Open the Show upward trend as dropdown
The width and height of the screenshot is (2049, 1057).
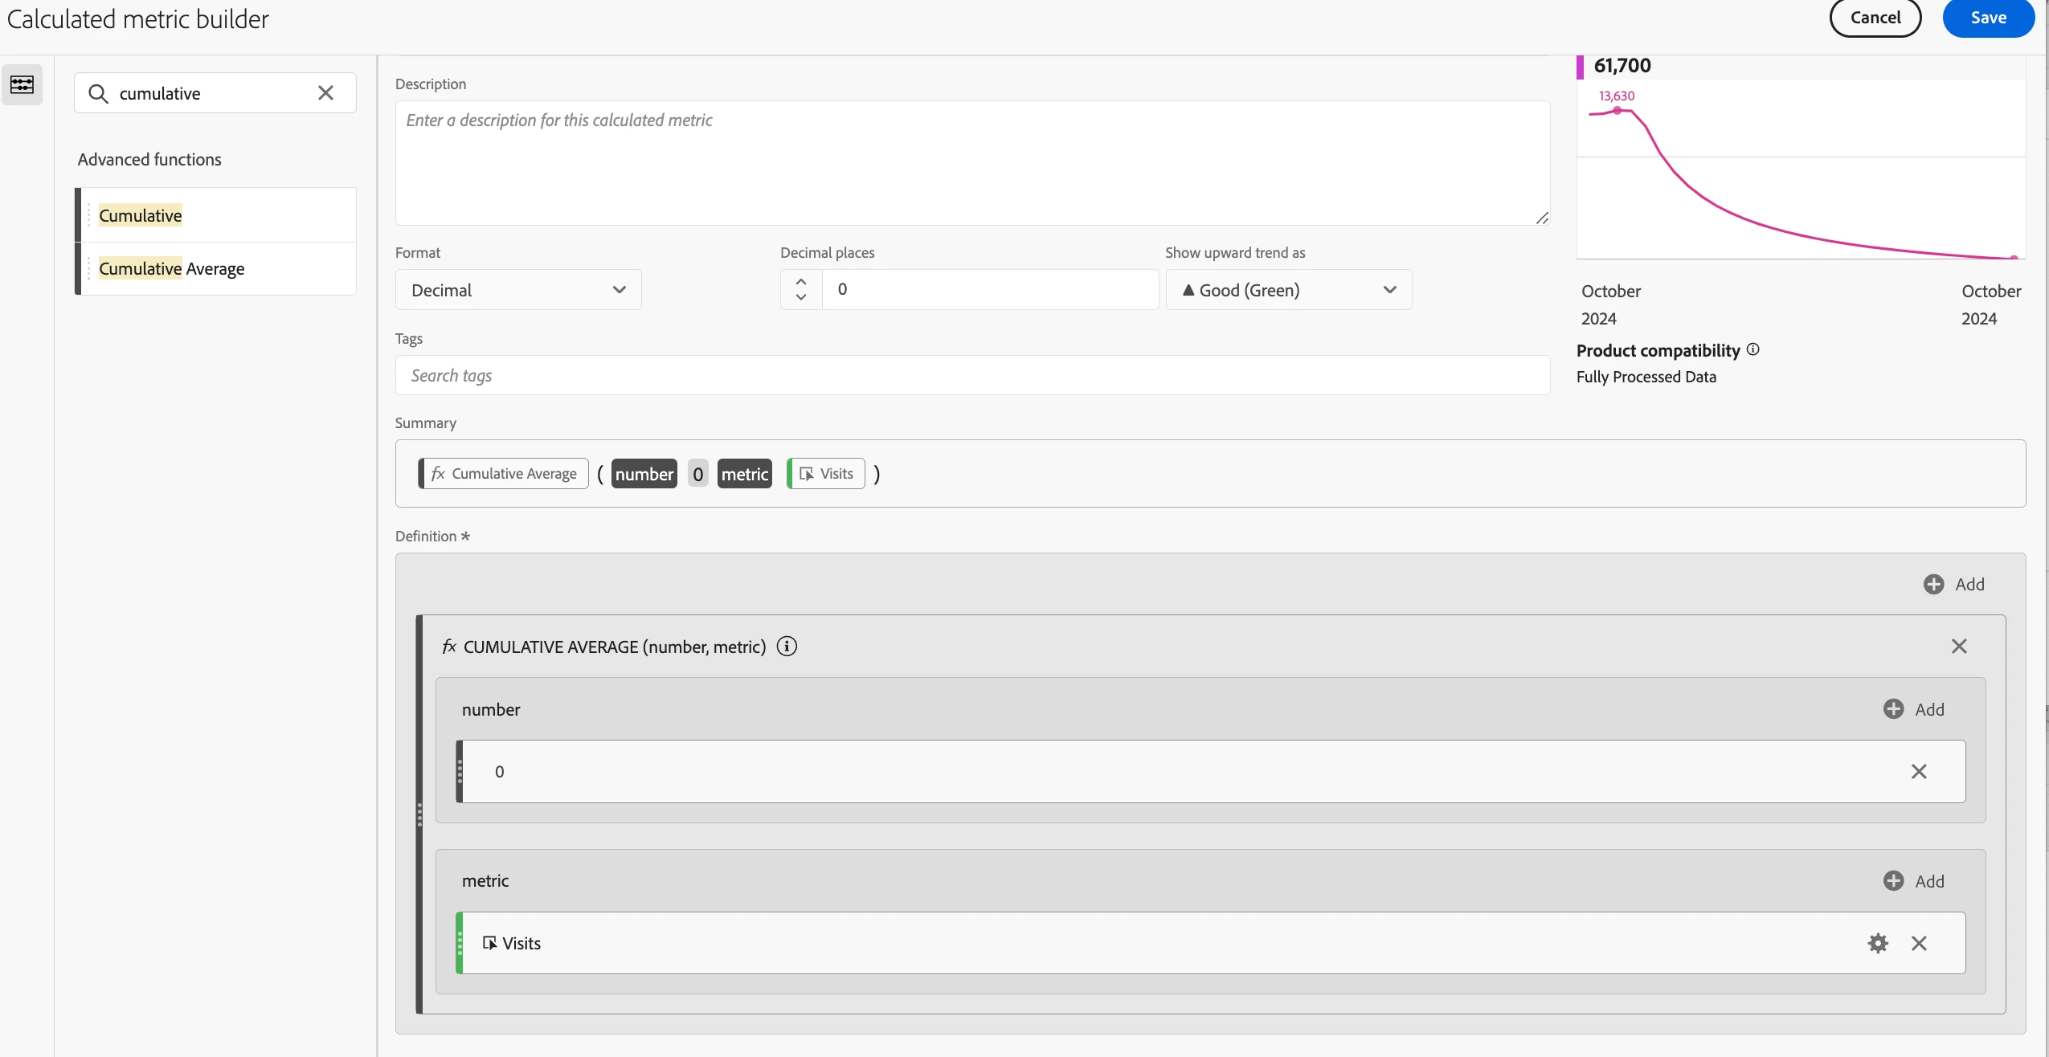click(1288, 290)
